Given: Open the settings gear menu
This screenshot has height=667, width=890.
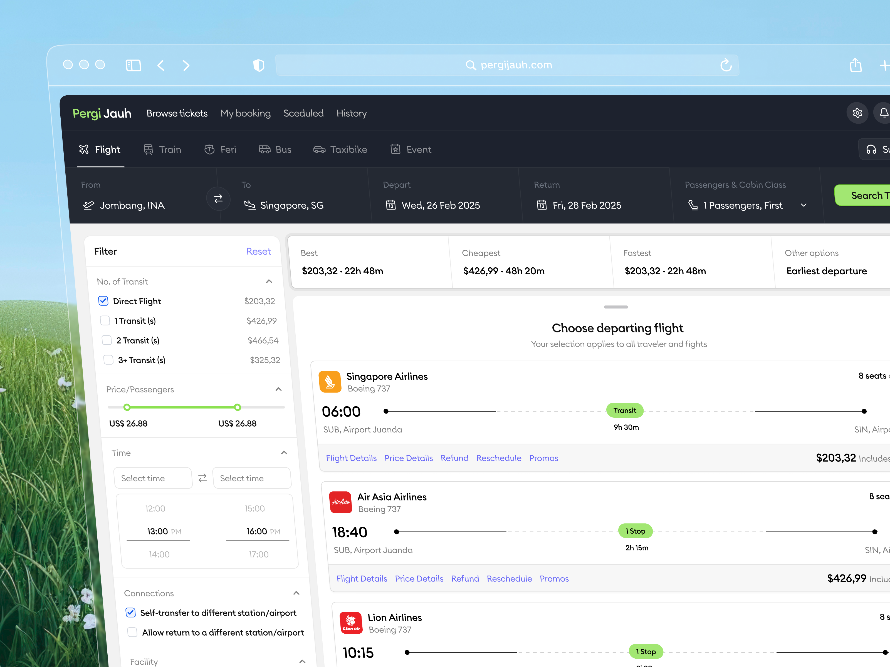Looking at the screenshot, I should coord(857,113).
